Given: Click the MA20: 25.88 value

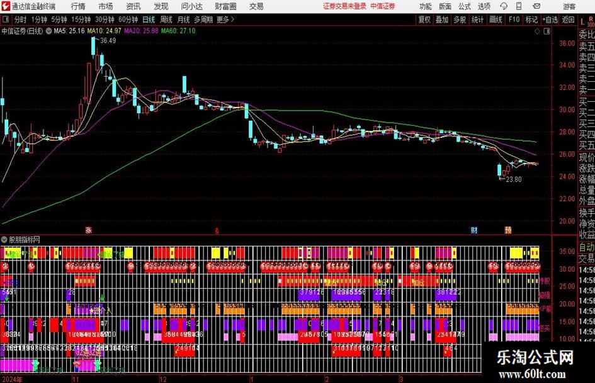Looking at the screenshot, I should click(141, 31).
